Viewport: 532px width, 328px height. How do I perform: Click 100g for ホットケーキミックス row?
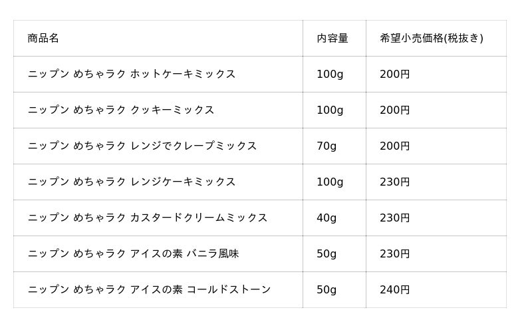point(330,75)
